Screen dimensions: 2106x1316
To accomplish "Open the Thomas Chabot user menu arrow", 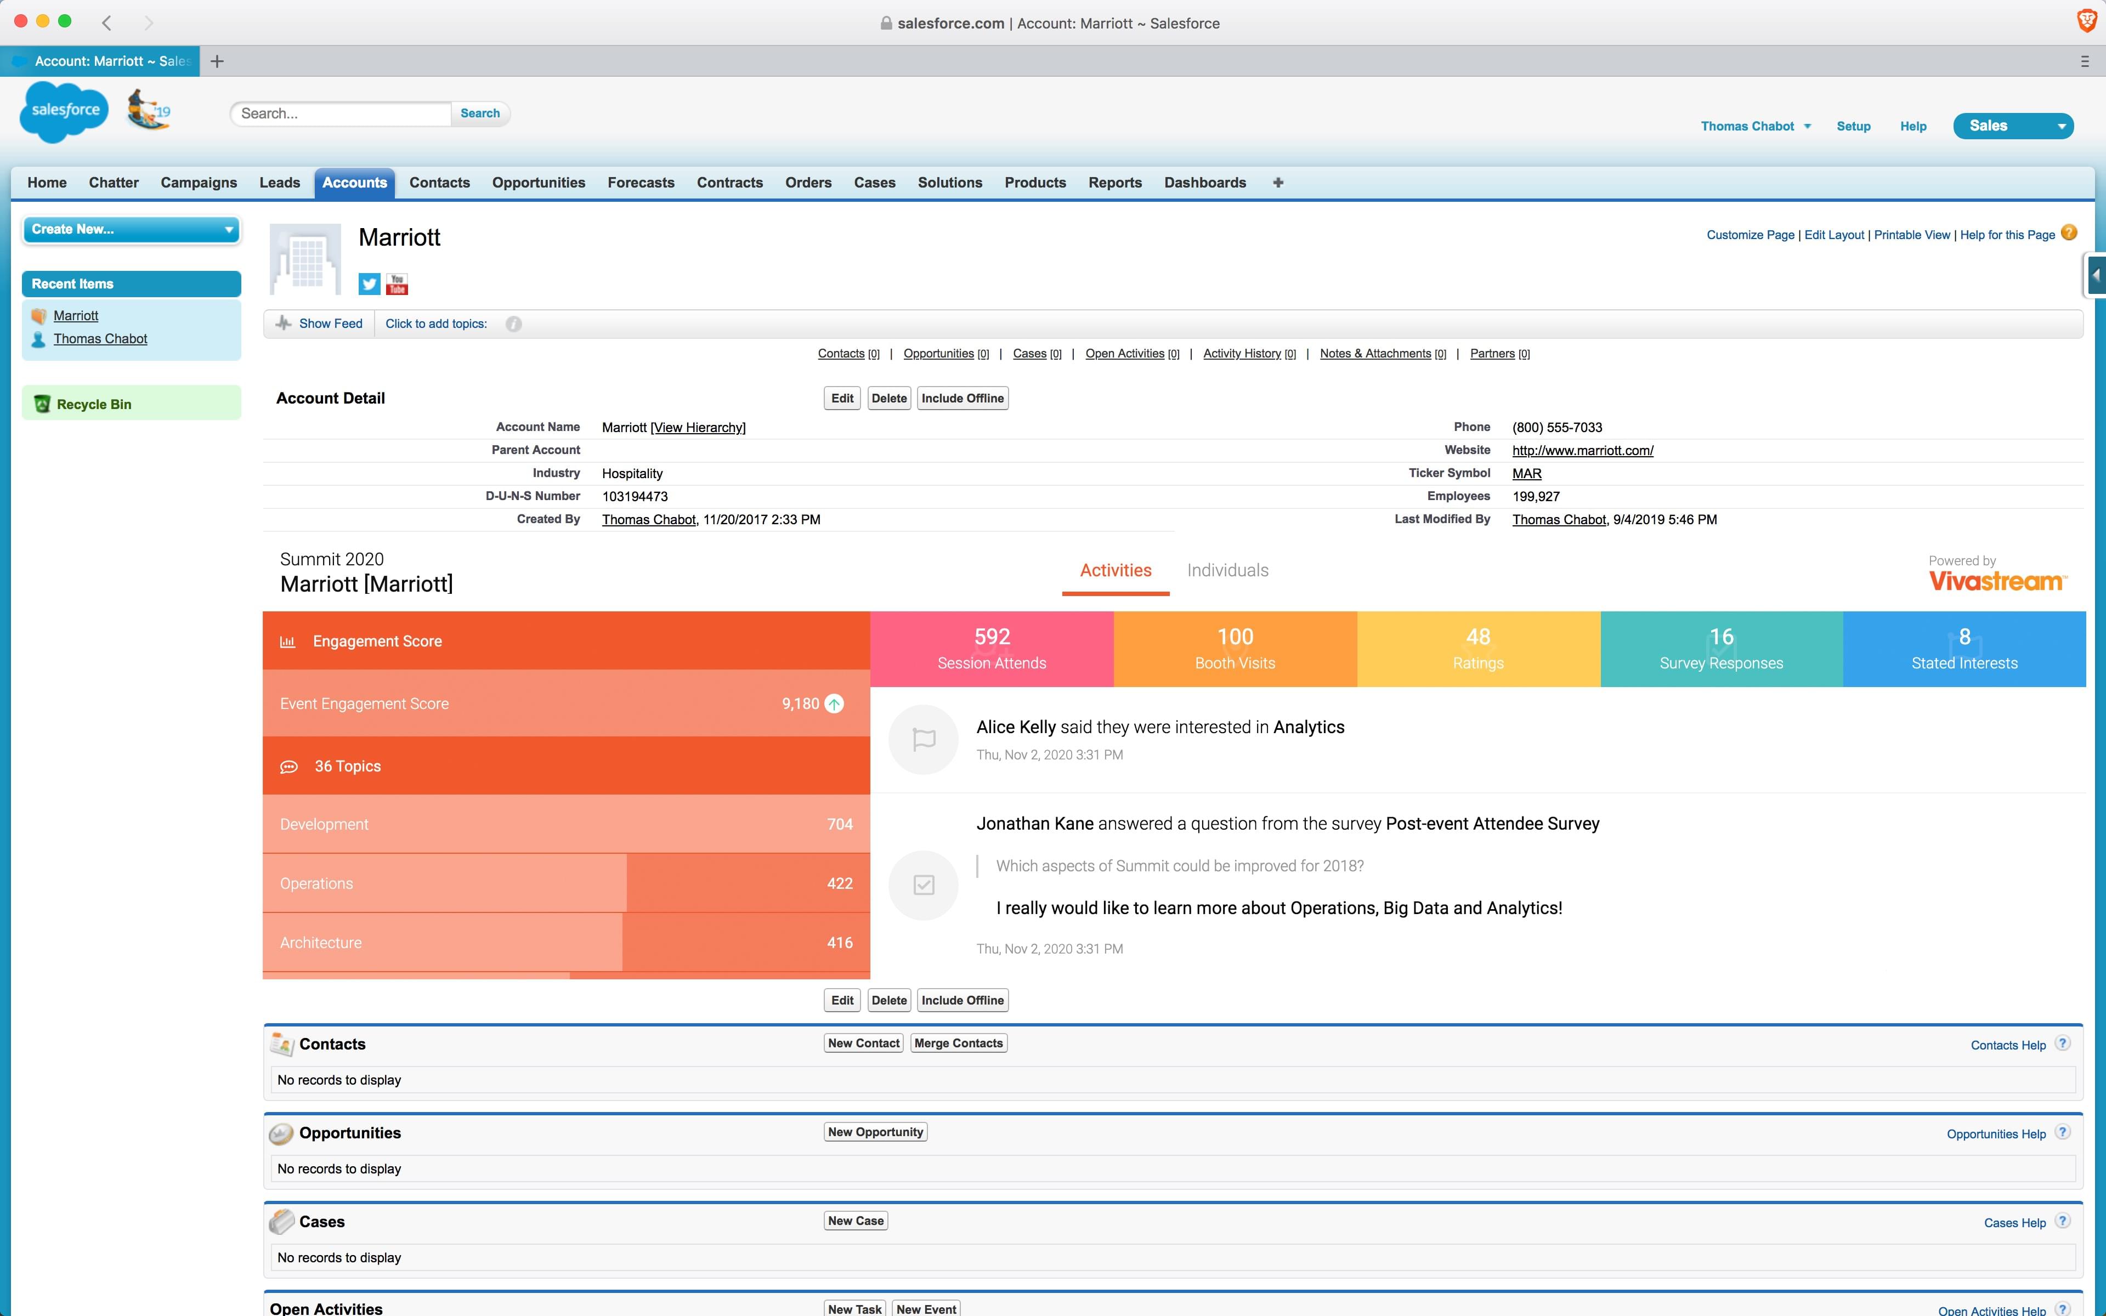I will click(1808, 126).
